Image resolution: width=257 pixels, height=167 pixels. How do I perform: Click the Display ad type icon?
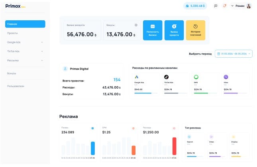coord(233,137)
